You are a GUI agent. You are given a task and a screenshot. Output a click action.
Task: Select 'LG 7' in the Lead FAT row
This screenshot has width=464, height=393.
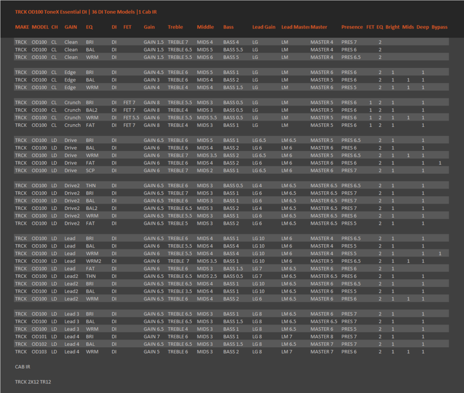point(257,269)
